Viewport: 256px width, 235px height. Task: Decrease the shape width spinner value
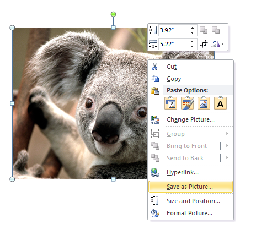pos(192,46)
